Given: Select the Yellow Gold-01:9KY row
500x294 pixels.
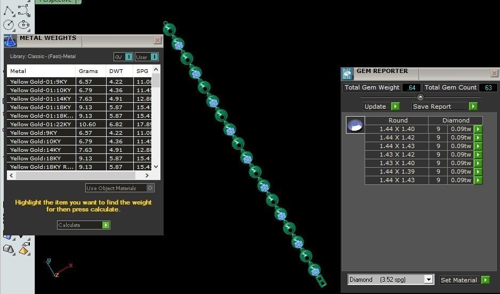Looking at the screenshot, I should tap(79, 81).
